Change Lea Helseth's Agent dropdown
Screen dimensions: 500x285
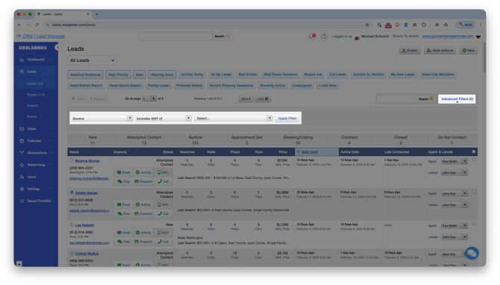(x=454, y=226)
